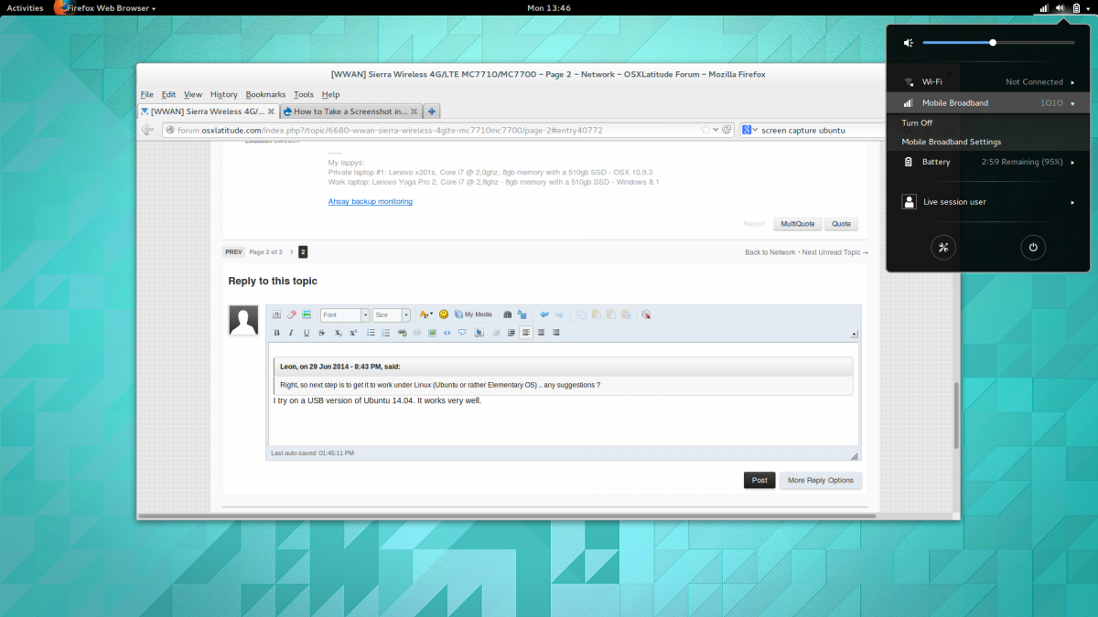Bookmark this page with the star icon

click(705, 130)
